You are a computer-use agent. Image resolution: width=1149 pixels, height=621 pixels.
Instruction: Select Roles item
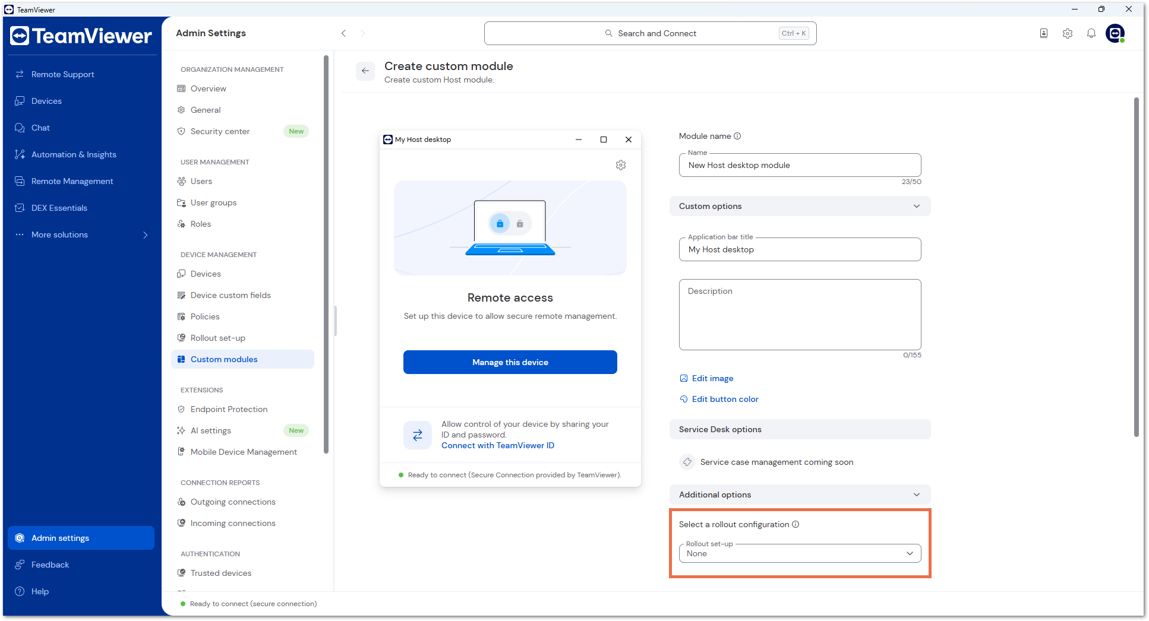coord(242,224)
